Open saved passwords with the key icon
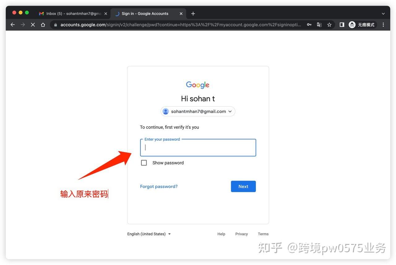This screenshot has width=396, height=265. click(309, 24)
